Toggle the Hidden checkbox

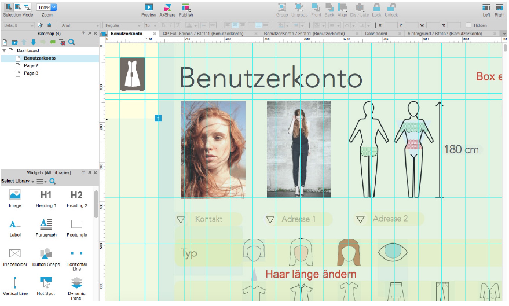(468, 25)
